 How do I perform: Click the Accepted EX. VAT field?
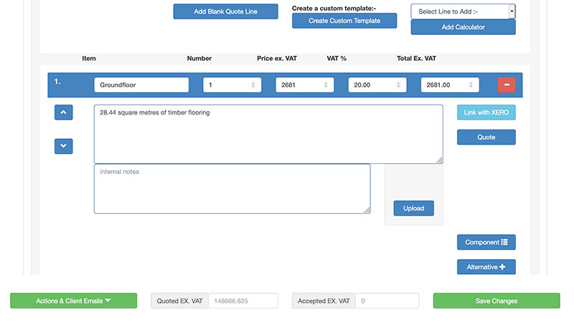pos(387,301)
